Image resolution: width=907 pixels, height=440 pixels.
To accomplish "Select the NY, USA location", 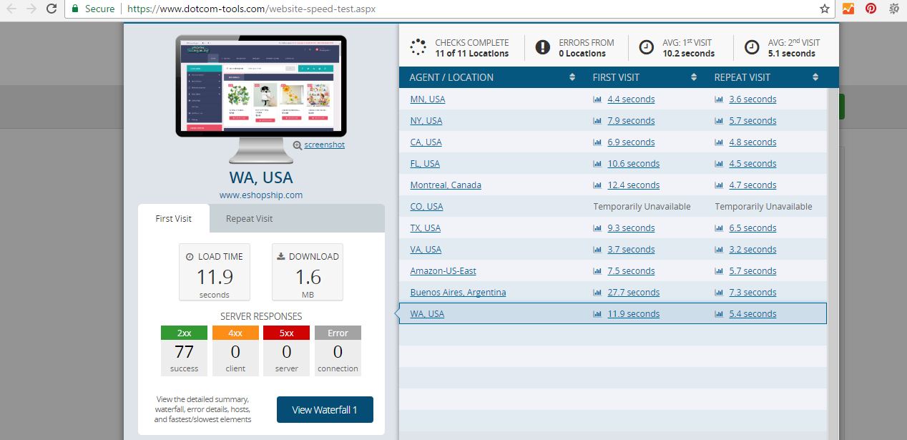I will [x=426, y=121].
